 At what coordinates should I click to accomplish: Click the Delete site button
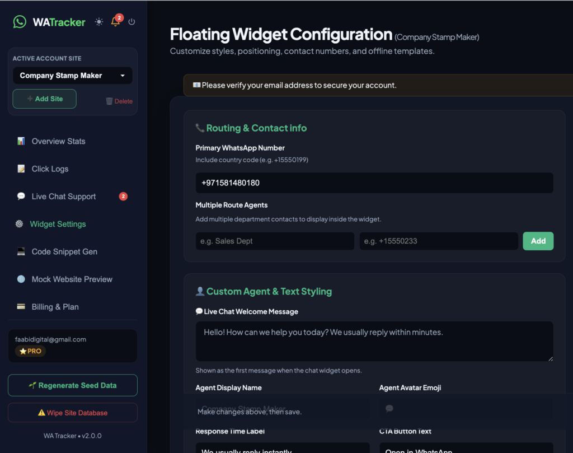pyautogui.click(x=119, y=101)
